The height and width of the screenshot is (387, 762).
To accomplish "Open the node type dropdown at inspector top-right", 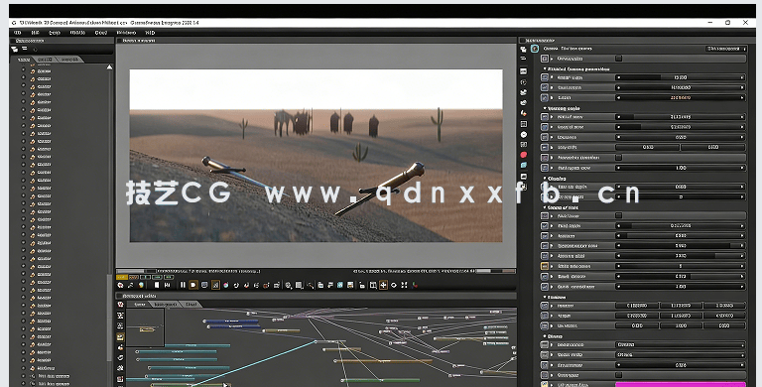I will [x=726, y=49].
